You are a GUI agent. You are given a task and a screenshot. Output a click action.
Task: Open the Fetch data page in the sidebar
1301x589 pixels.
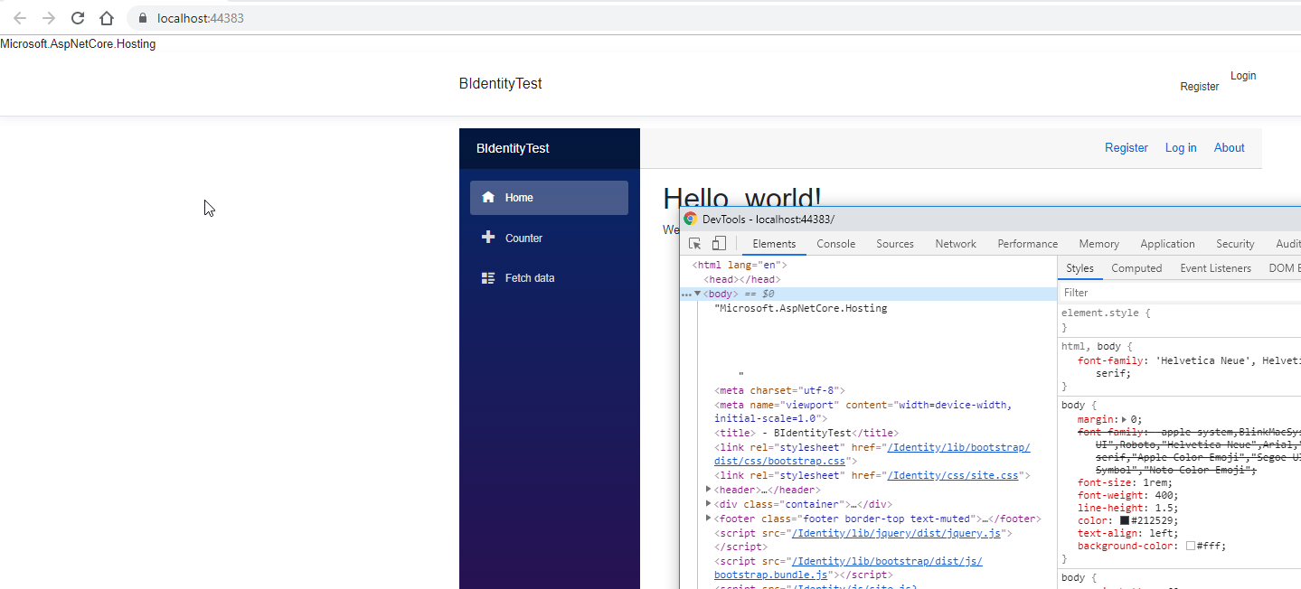[549, 278]
